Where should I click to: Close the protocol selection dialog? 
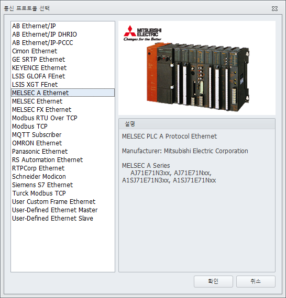274,8
